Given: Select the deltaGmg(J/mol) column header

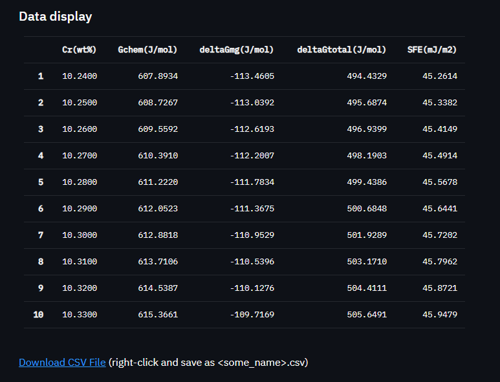Looking at the screenshot, I should (237, 50).
